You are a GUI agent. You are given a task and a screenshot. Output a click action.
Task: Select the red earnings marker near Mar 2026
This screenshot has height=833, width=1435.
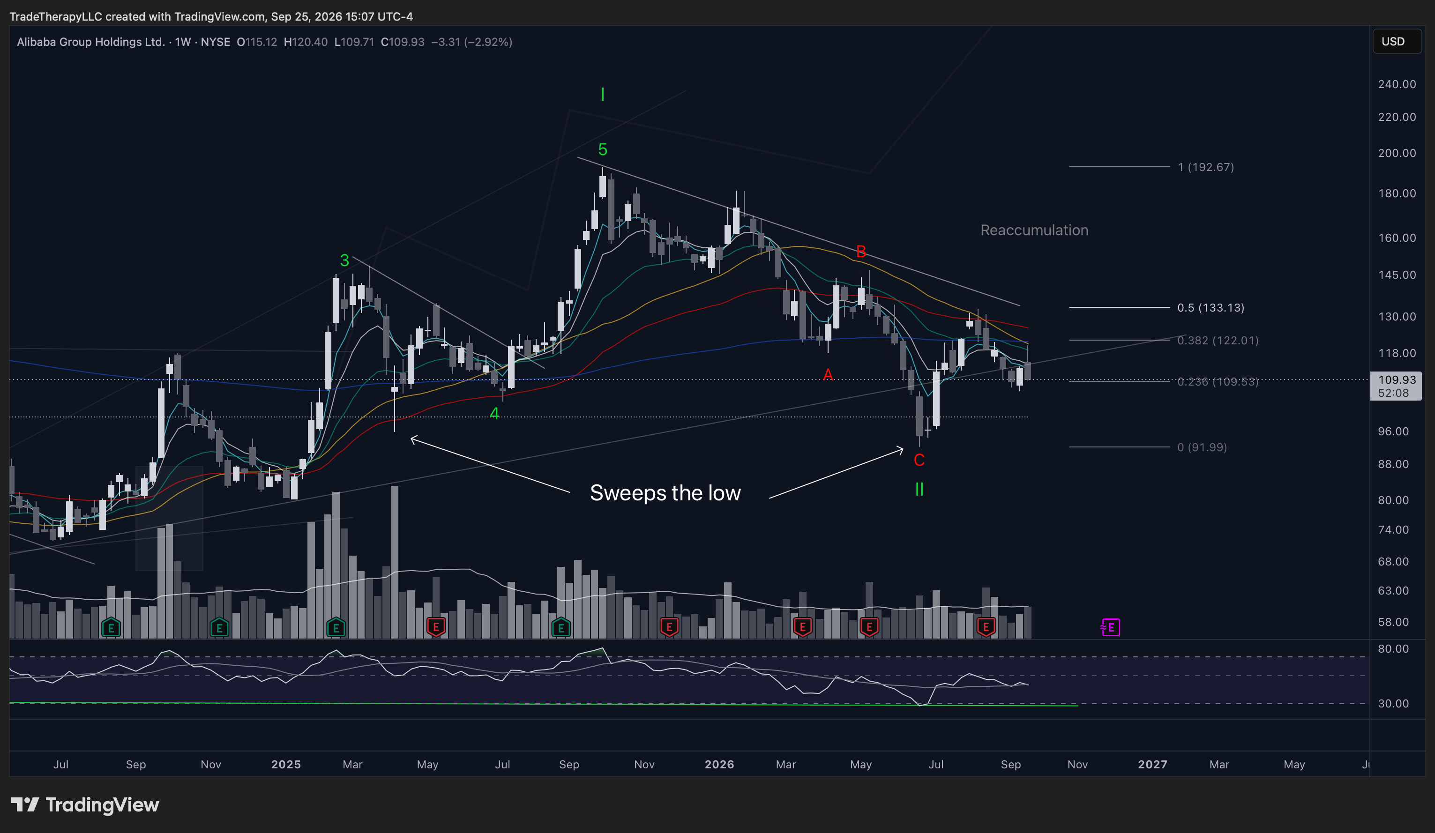click(x=802, y=627)
